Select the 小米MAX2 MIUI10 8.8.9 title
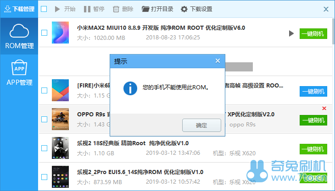Viewport: 335px width, 191px height. pos(161,28)
